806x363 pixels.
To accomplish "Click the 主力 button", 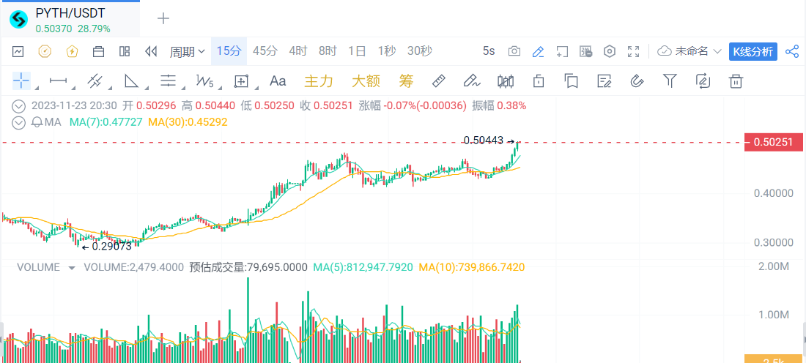I will (319, 81).
